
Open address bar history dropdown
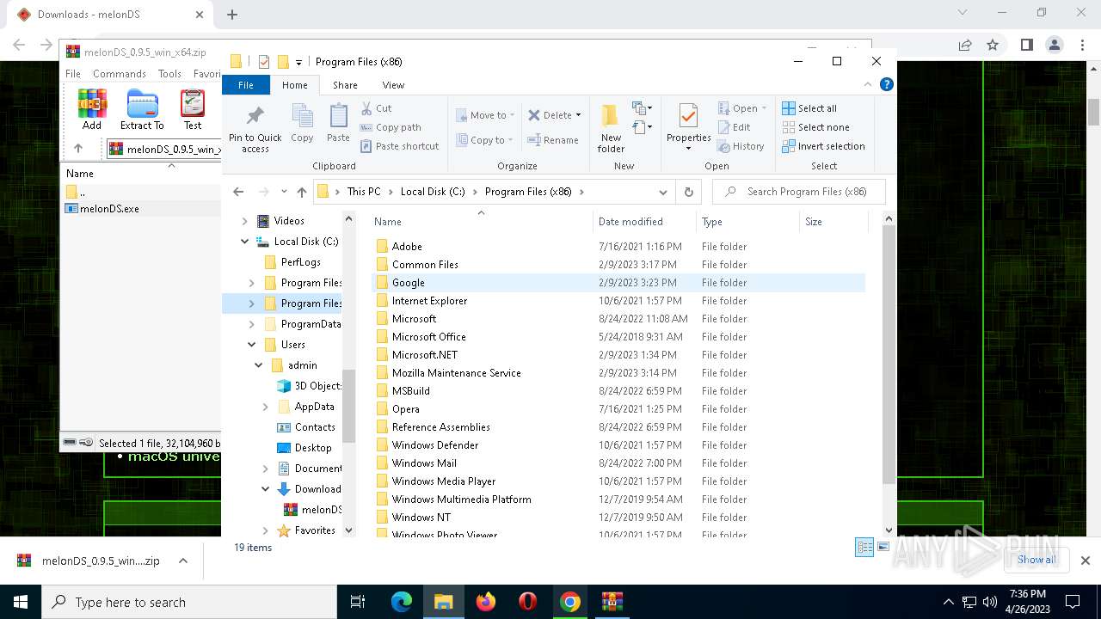pyautogui.click(x=662, y=192)
